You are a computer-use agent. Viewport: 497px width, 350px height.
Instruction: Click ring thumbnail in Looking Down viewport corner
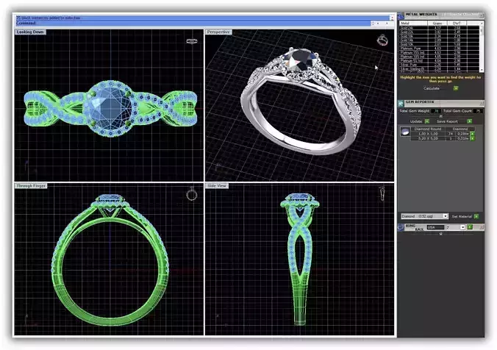coord(192,41)
